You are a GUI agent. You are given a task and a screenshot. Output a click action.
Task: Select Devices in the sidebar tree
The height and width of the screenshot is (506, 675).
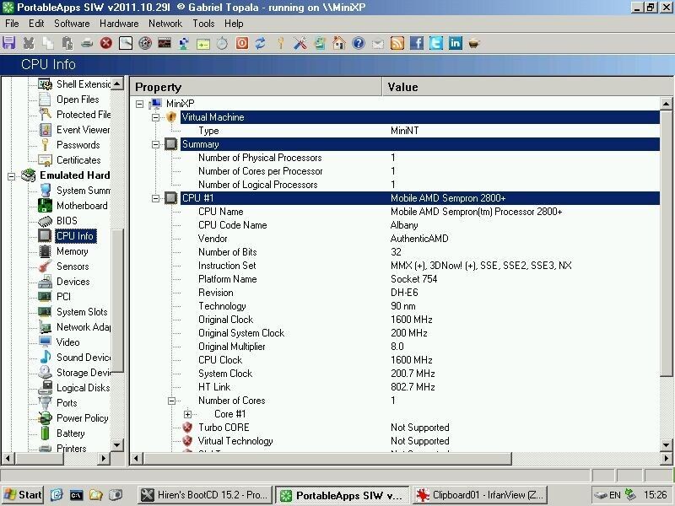pyautogui.click(x=73, y=282)
